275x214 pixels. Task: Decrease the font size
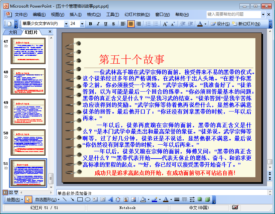pyautogui.click(x=173, y=24)
